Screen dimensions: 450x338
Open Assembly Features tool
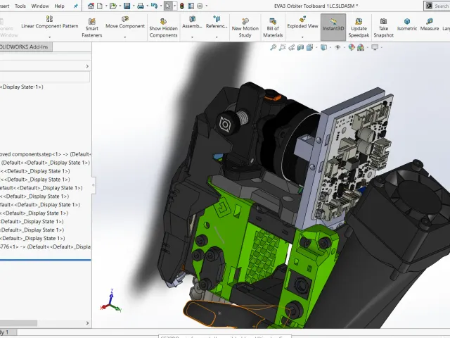point(192,23)
